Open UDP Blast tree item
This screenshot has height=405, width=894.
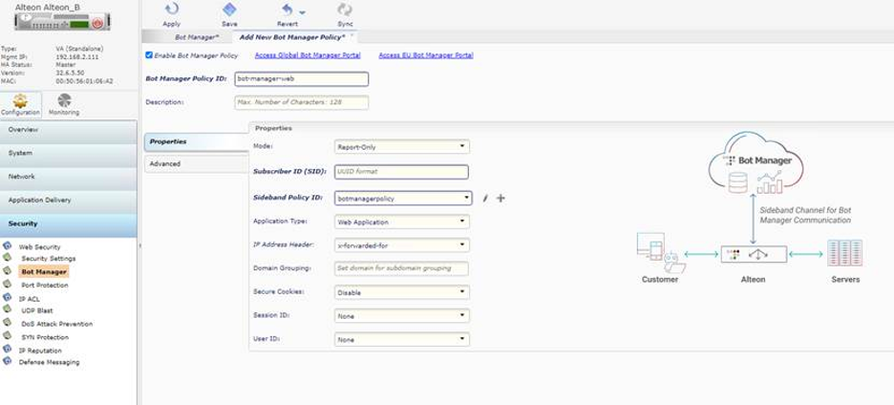tap(37, 310)
